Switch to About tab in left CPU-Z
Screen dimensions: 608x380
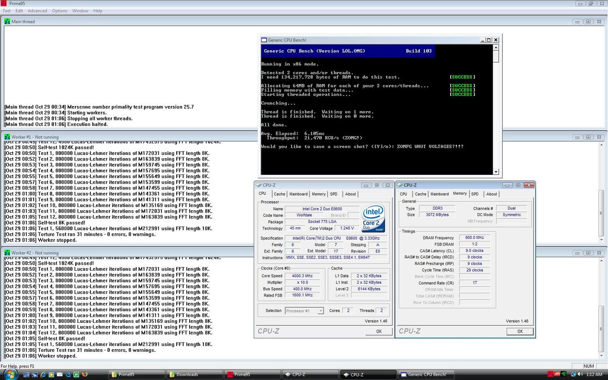point(351,194)
